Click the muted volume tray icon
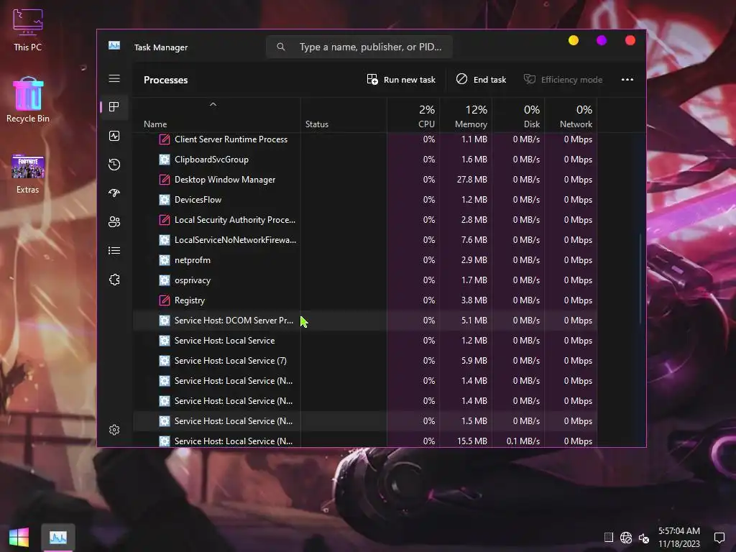 coord(643,538)
